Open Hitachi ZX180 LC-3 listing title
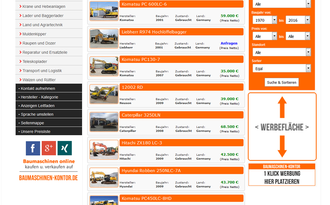330x205 pixels. click(142, 143)
